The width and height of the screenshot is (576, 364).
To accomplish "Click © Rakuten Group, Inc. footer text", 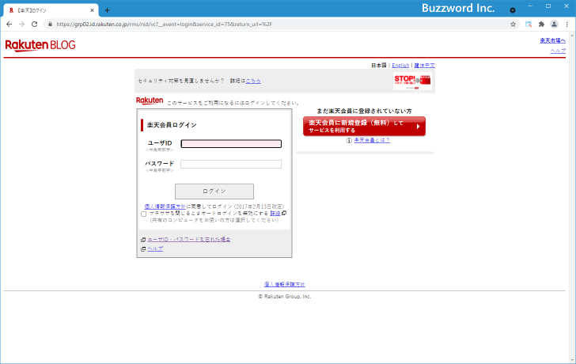I will [x=285, y=297].
